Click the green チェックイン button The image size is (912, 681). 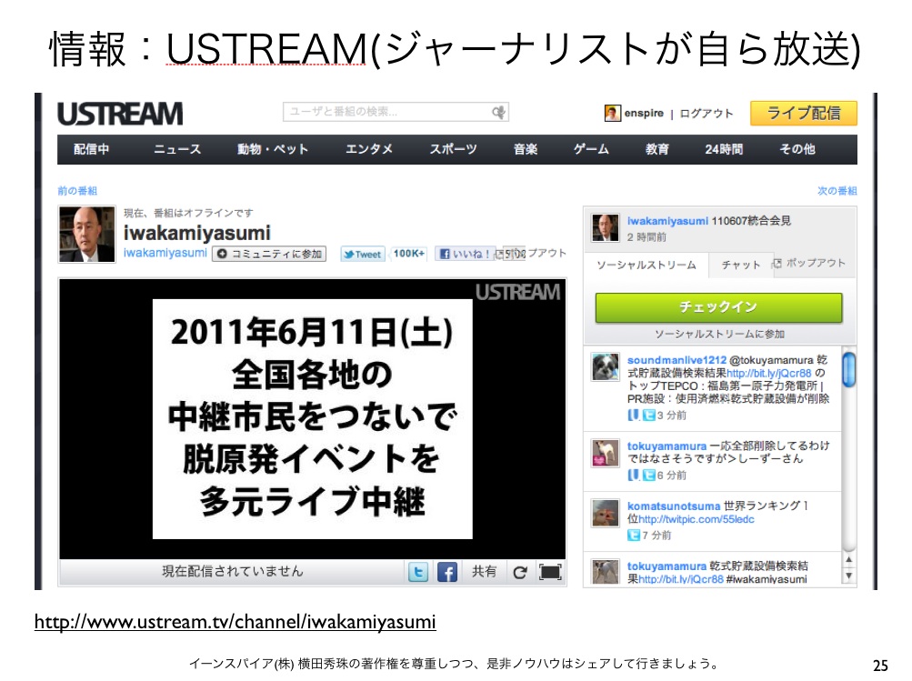coord(719,307)
